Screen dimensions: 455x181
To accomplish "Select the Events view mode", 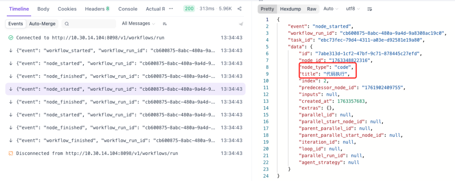I will [16, 24].
